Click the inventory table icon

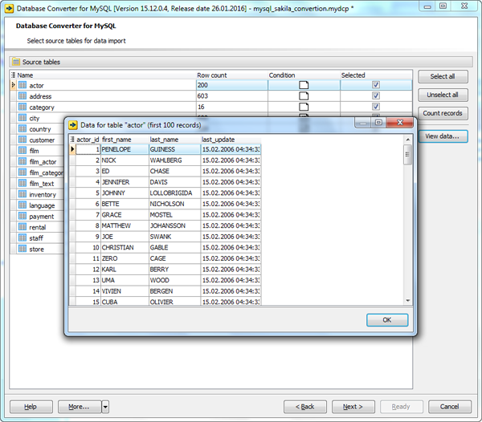(22, 194)
